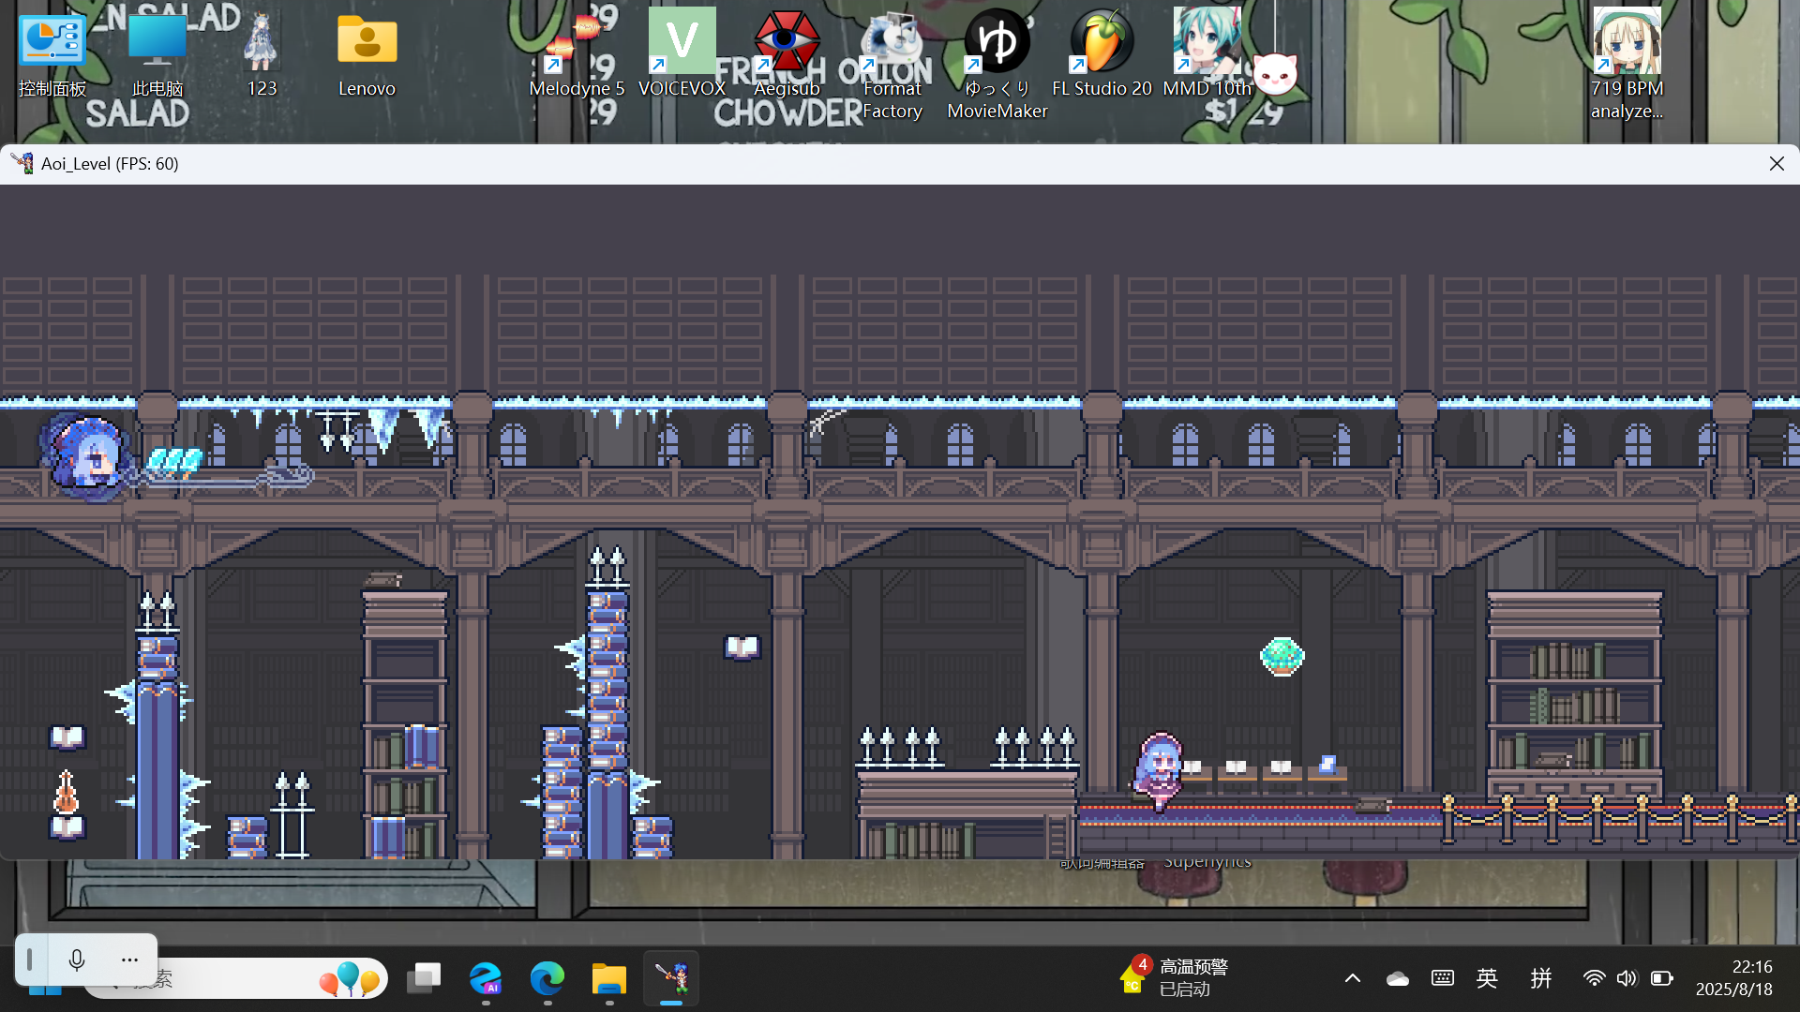Launch Aegisub desktop shortcut

(787, 54)
